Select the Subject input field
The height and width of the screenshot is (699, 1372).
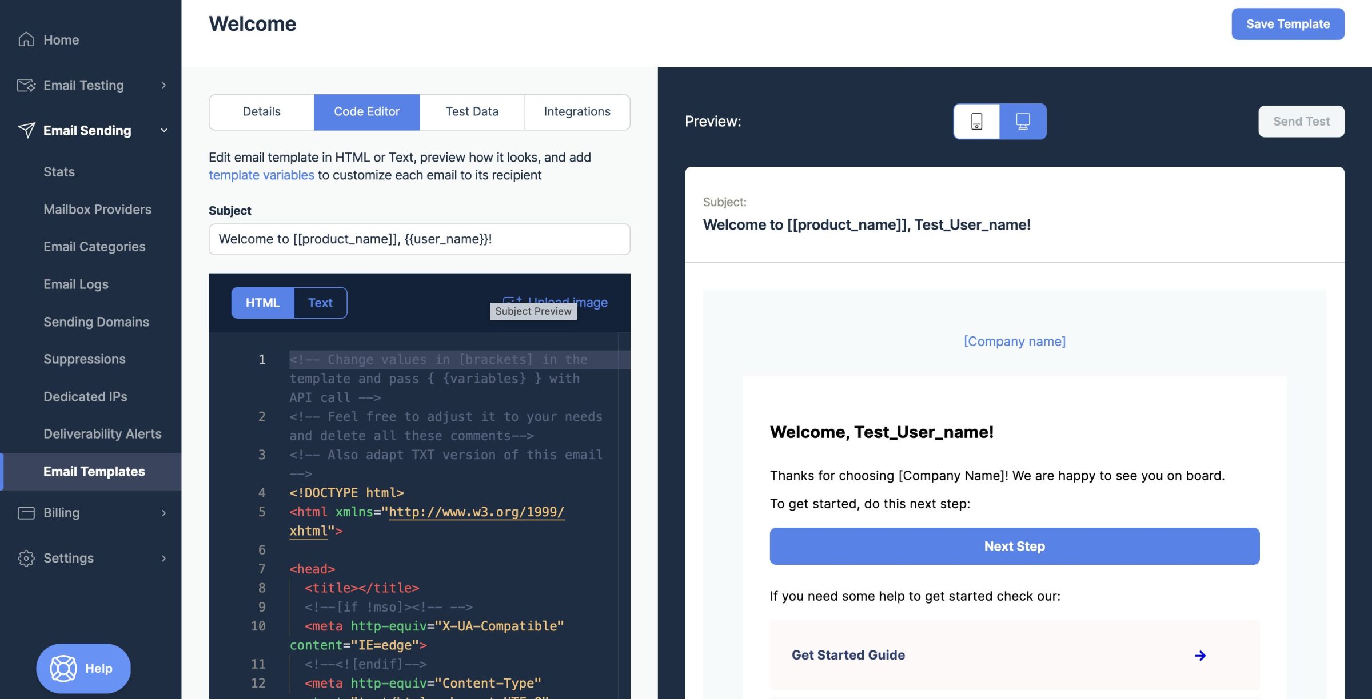[419, 239]
